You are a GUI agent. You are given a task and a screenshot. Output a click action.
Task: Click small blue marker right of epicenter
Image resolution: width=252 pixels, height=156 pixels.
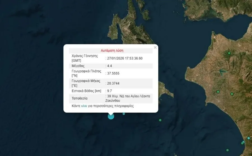(124, 114)
